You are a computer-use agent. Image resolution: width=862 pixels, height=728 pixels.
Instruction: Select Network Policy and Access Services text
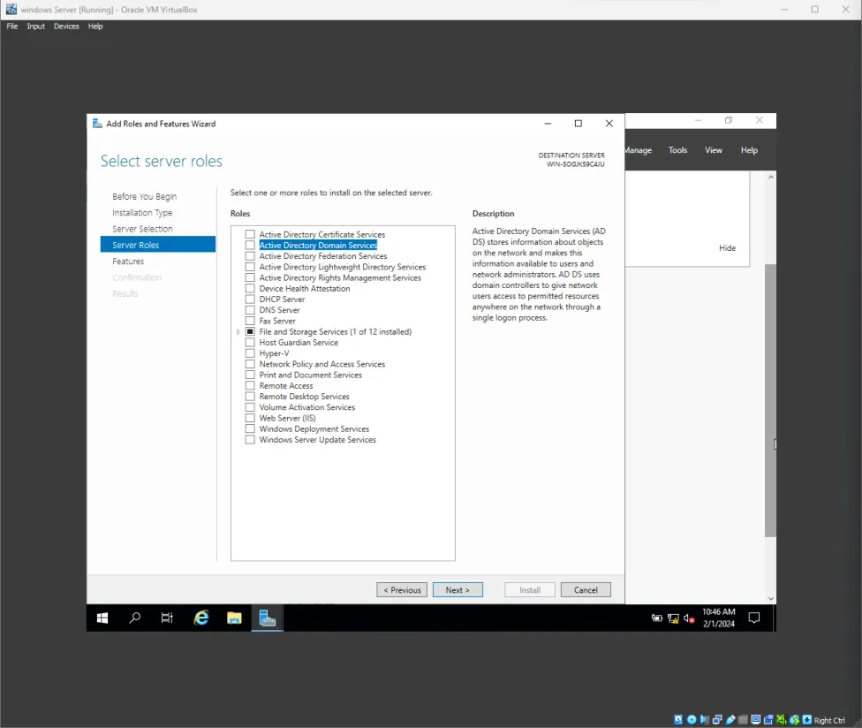tap(322, 364)
